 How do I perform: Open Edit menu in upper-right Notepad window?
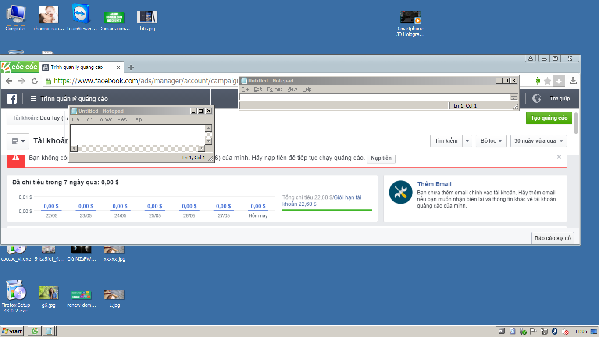(x=258, y=89)
